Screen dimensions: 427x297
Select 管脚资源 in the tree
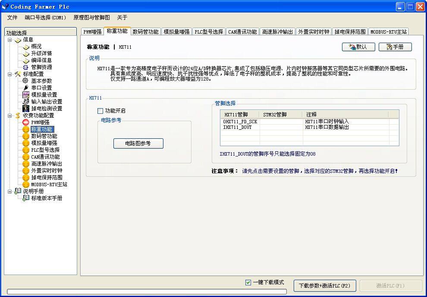coord(41,67)
